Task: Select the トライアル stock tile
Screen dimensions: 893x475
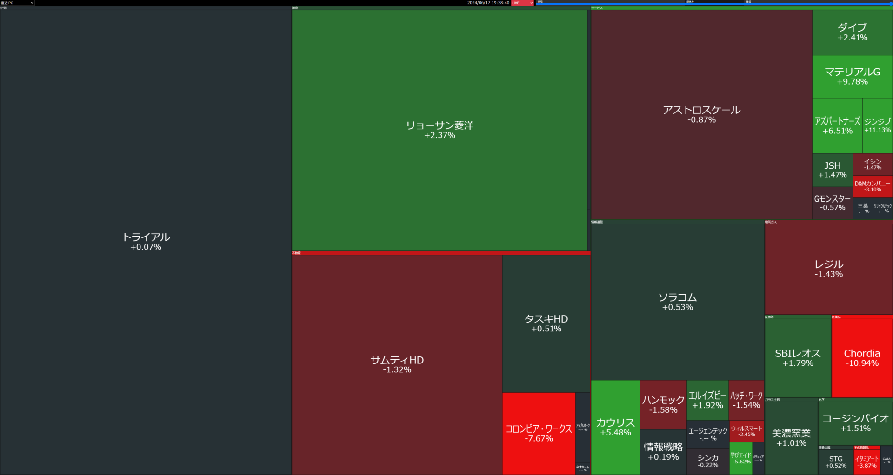Action: pyautogui.click(x=146, y=242)
